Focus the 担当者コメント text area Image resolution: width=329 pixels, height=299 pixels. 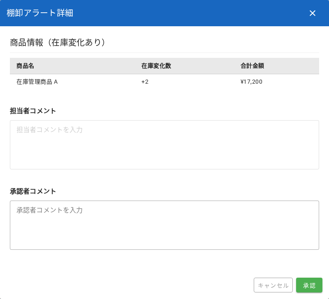coord(164,145)
